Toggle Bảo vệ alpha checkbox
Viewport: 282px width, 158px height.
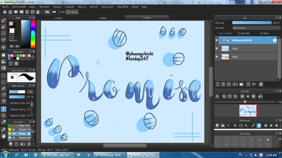click(x=217, y=33)
